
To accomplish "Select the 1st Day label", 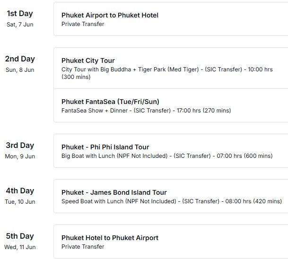I will 20,14.
